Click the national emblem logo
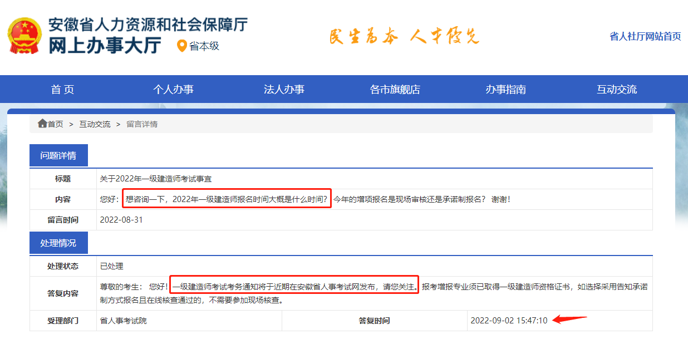The image size is (688, 339). [24, 35]
